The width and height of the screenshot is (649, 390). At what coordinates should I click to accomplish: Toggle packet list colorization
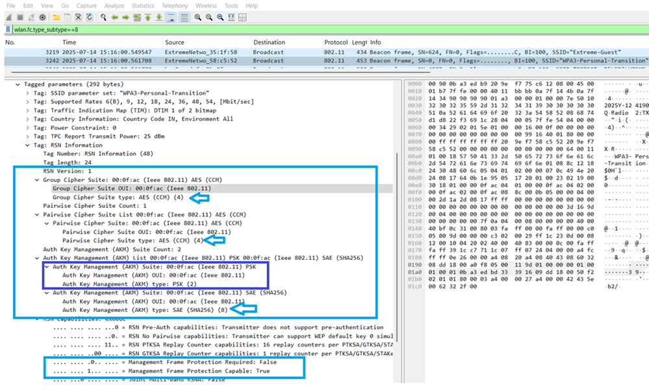185,18
